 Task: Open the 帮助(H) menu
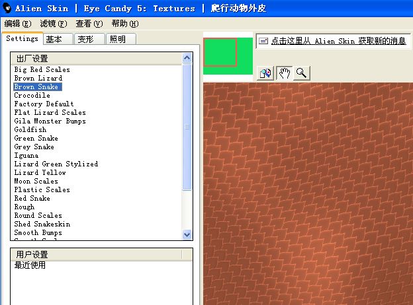[125, 24]
